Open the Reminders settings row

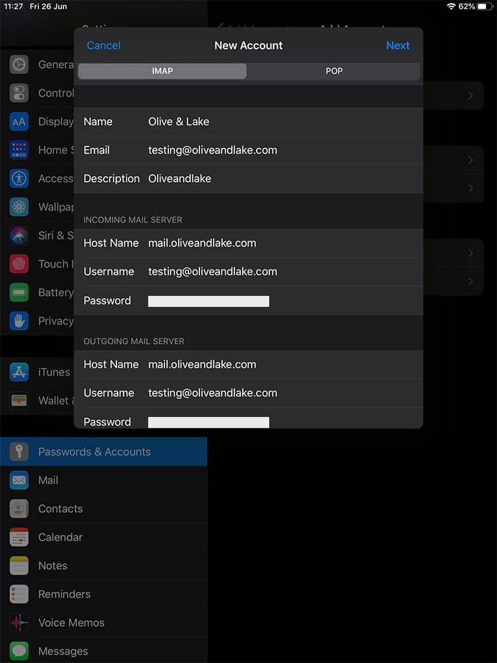104,594
